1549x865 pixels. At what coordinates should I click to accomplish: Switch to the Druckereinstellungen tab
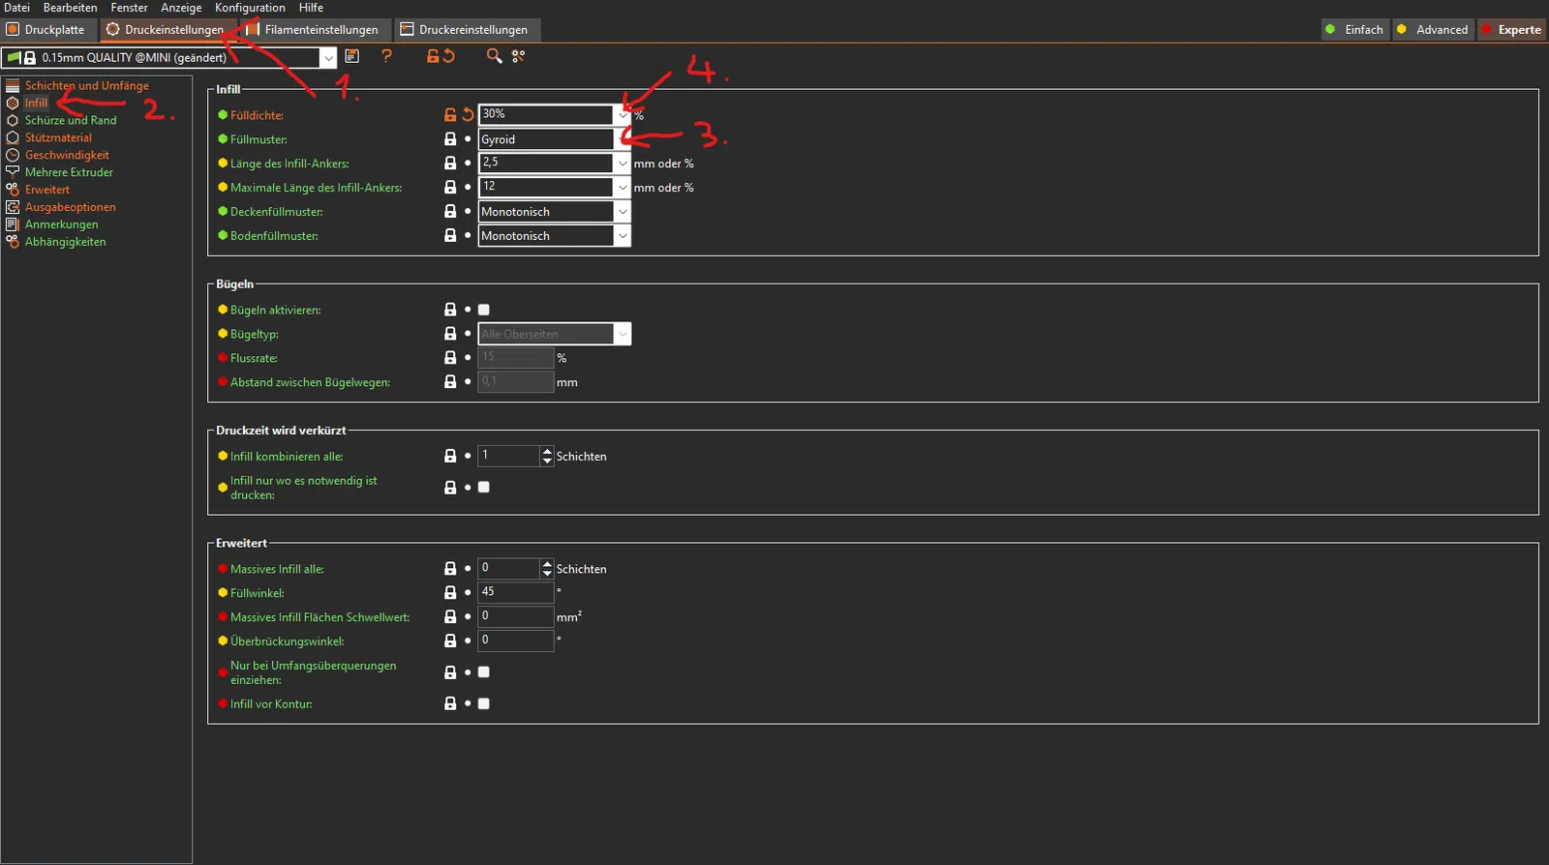pos(468,30)
